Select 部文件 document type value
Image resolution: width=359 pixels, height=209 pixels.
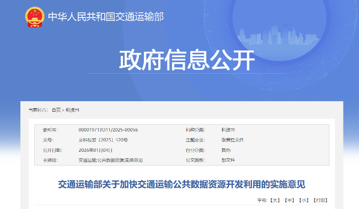[x=228, y=160]
